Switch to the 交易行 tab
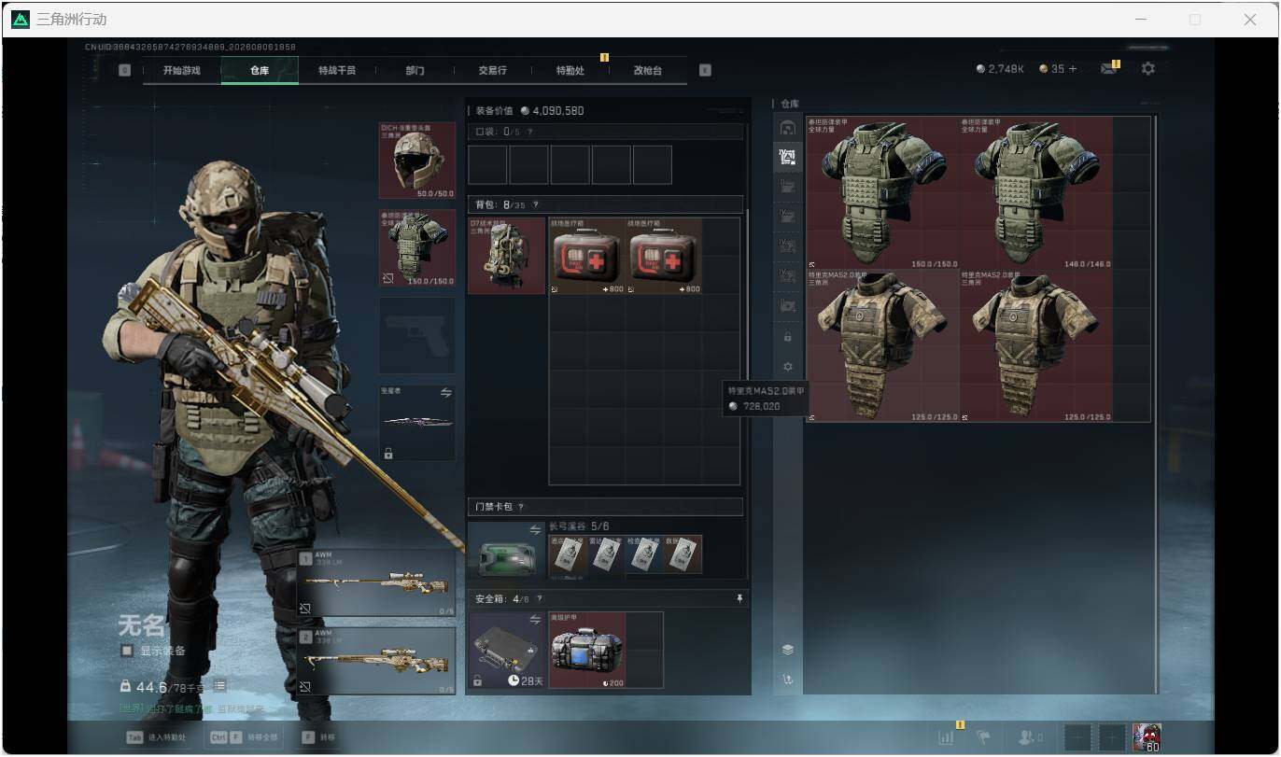This screenshot has height=757, width=1281. [x=492, y=70]
